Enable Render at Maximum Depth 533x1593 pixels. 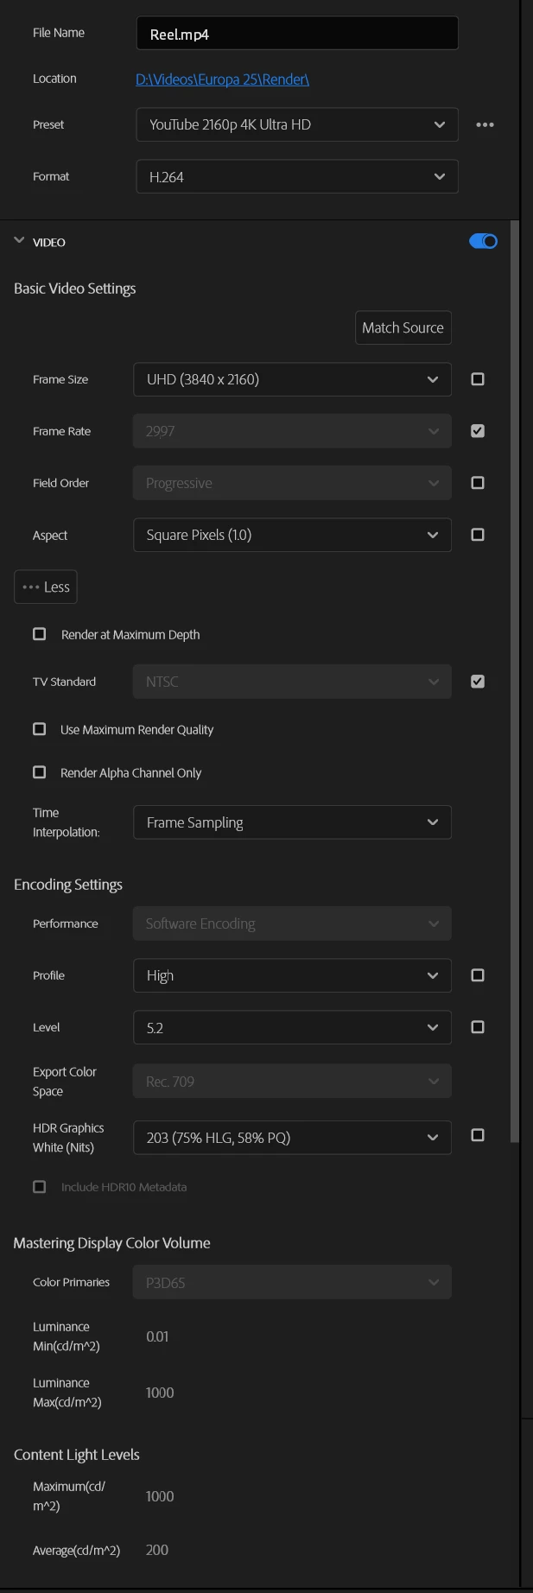click(x=40, y=634)
